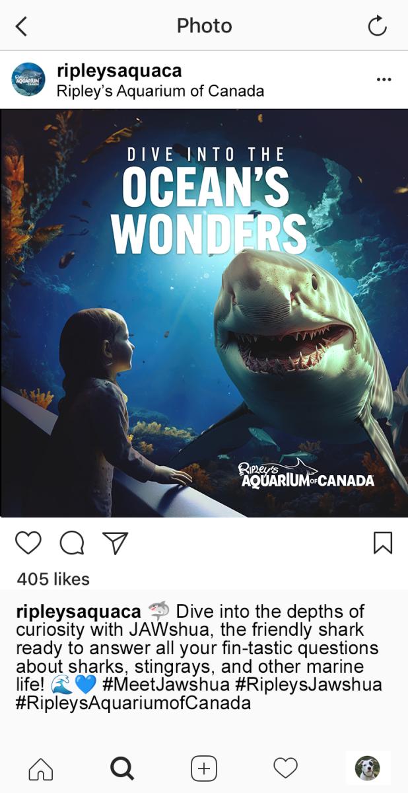
Task: Tap the ripleysaquaca username in header
Action: (119, 71)
